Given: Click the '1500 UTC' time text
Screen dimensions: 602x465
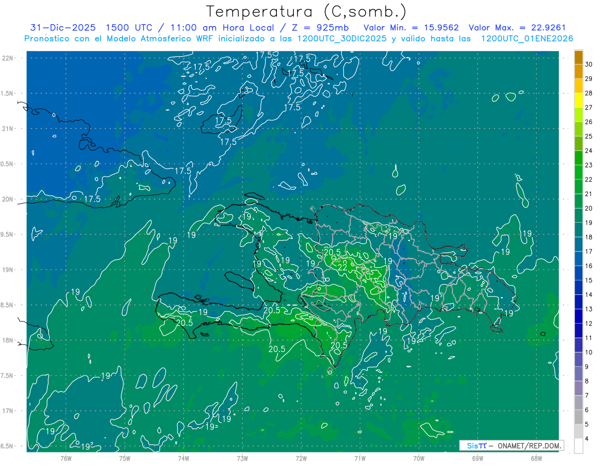Looking at the screenshot, I should pos(128,28).
